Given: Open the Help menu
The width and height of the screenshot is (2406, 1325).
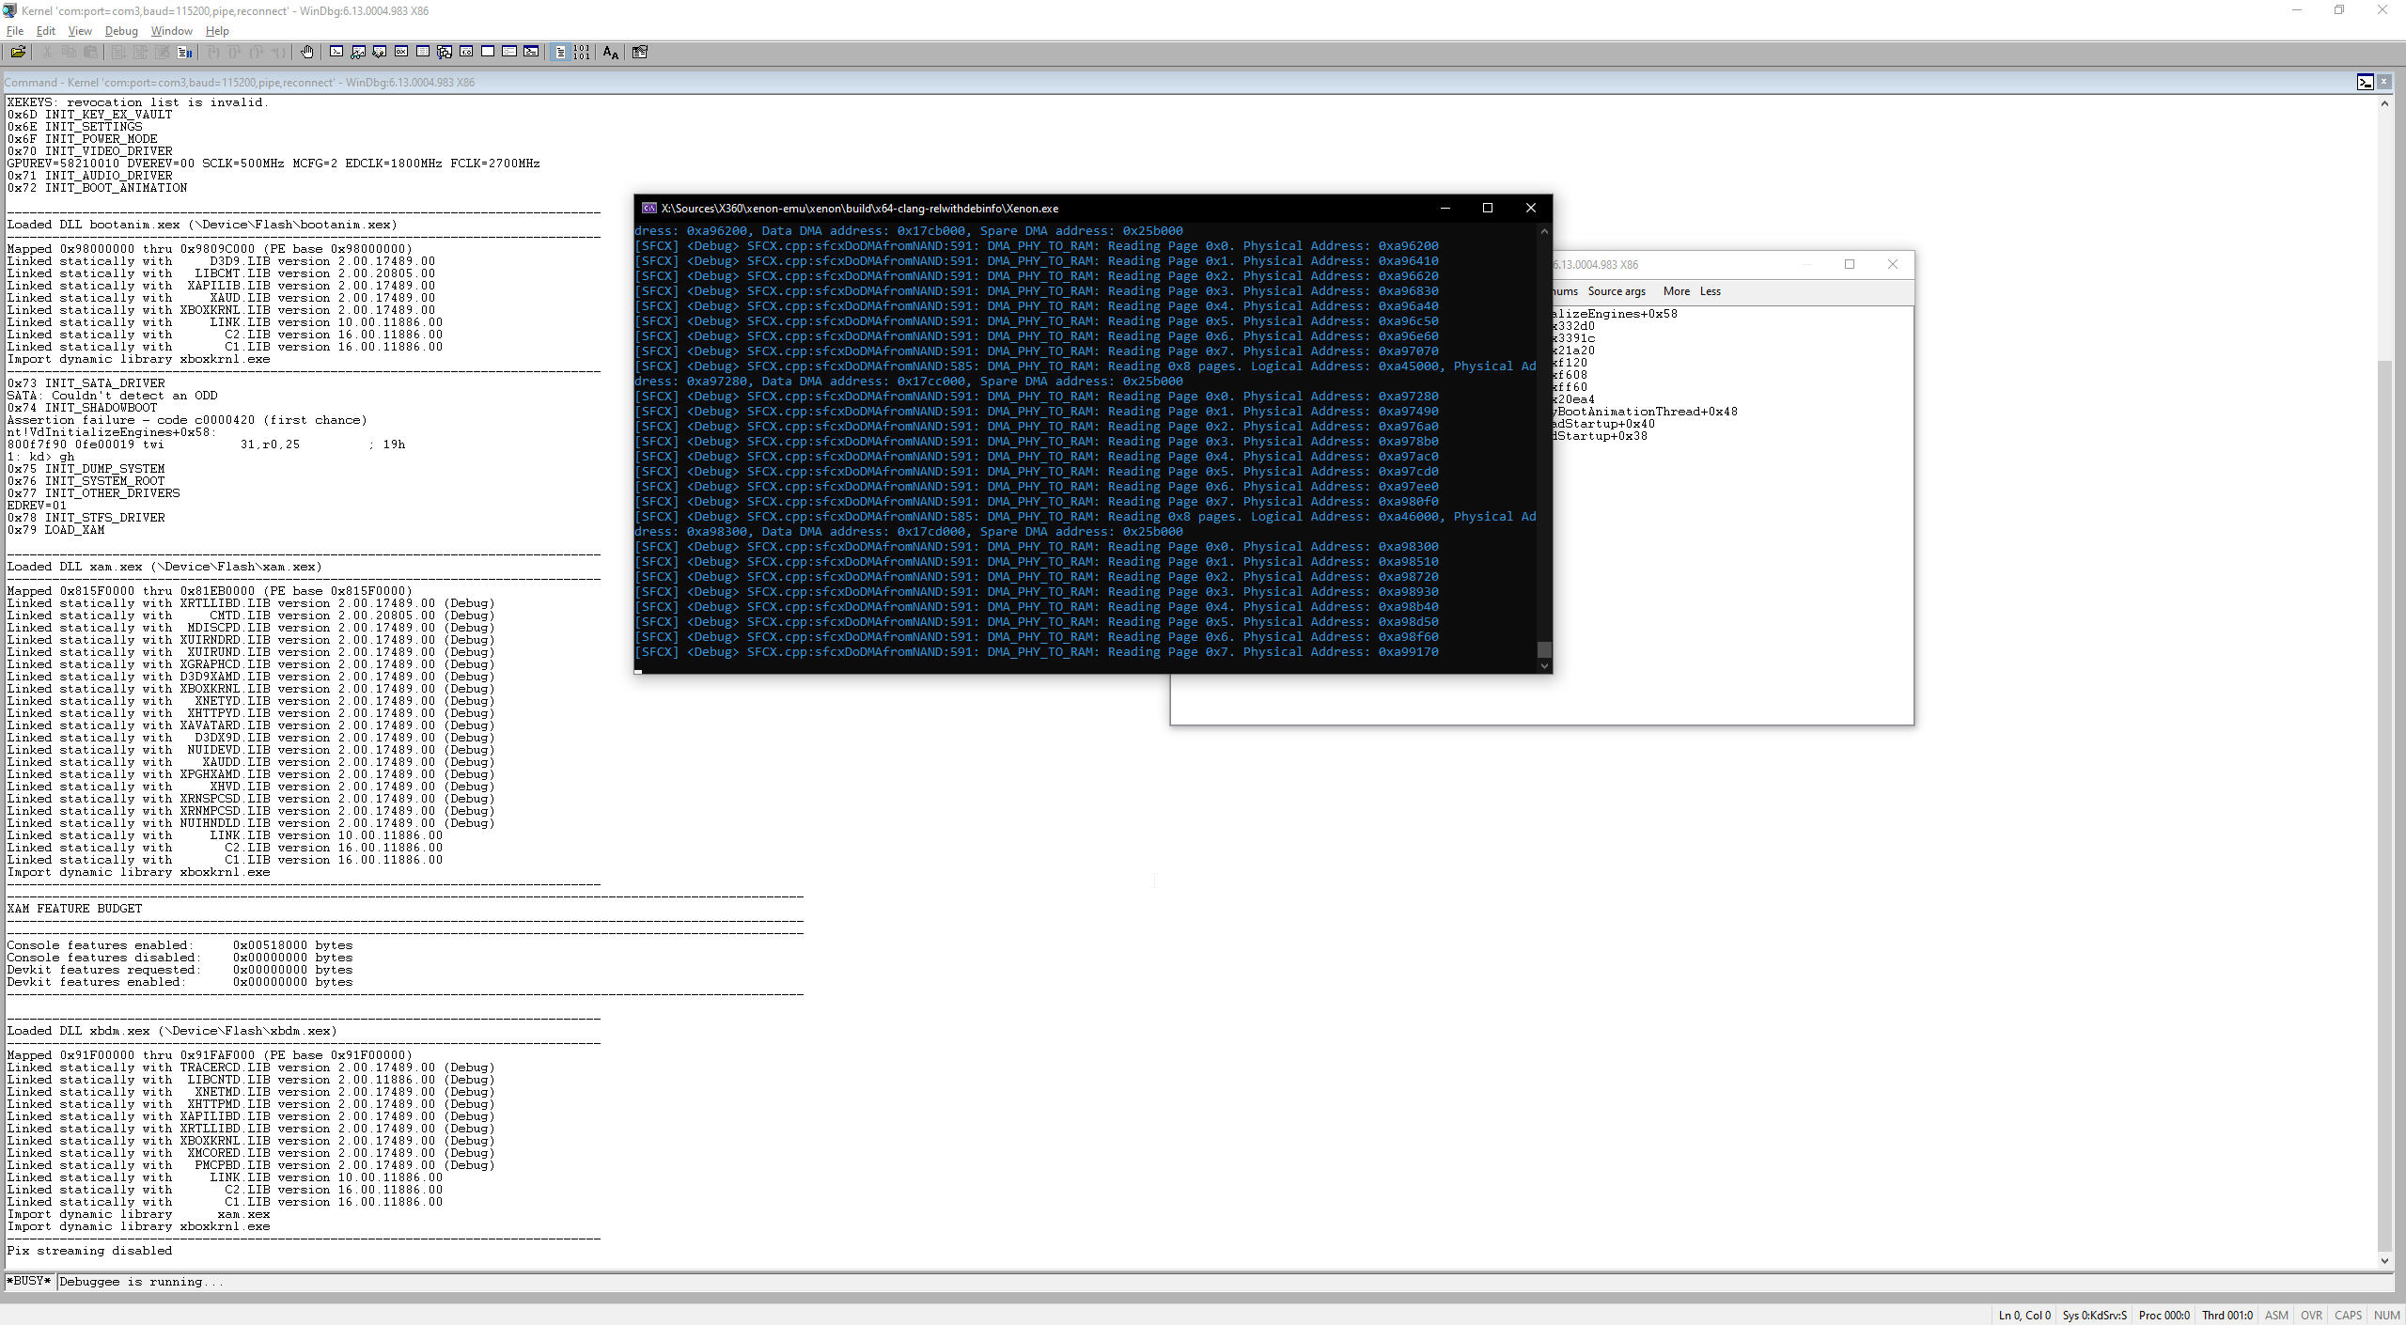Looking at the screenshot, I should (217, 31).
